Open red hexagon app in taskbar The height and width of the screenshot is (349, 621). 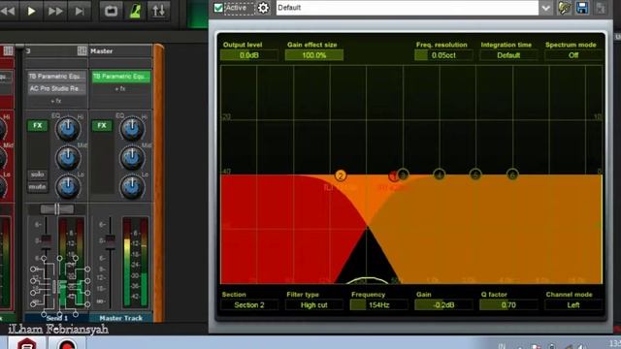pyautogui.click(x=26, y=343)
